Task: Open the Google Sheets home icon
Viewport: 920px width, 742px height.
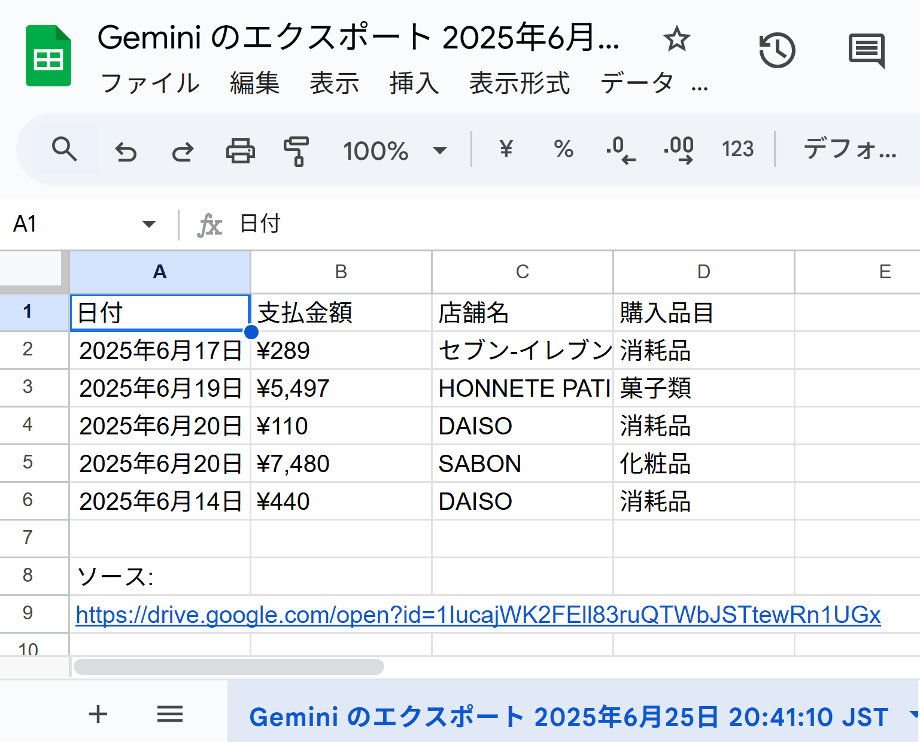Action: (x=48, y=56)
